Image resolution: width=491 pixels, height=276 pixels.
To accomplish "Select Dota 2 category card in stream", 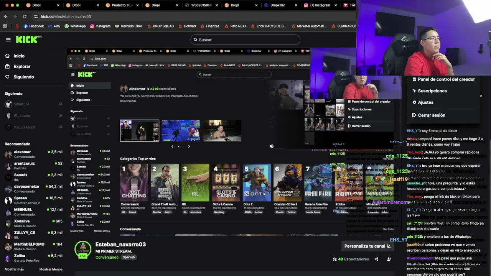I will pos(257,183).
